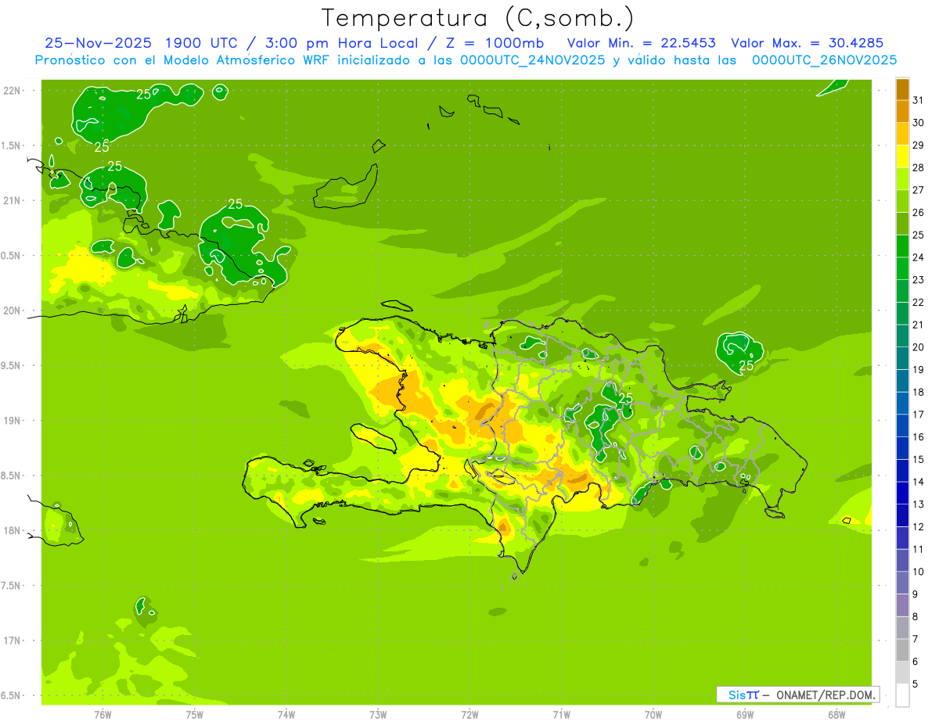
Task: Click the '20N' latitude axis label
Action: pos(13,310)
